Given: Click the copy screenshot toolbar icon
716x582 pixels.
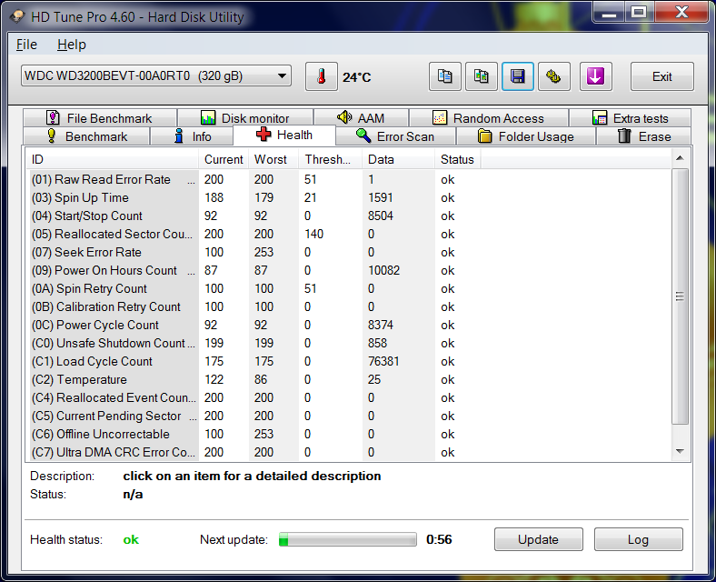Looking at the screenshot, I should point(482,76).
